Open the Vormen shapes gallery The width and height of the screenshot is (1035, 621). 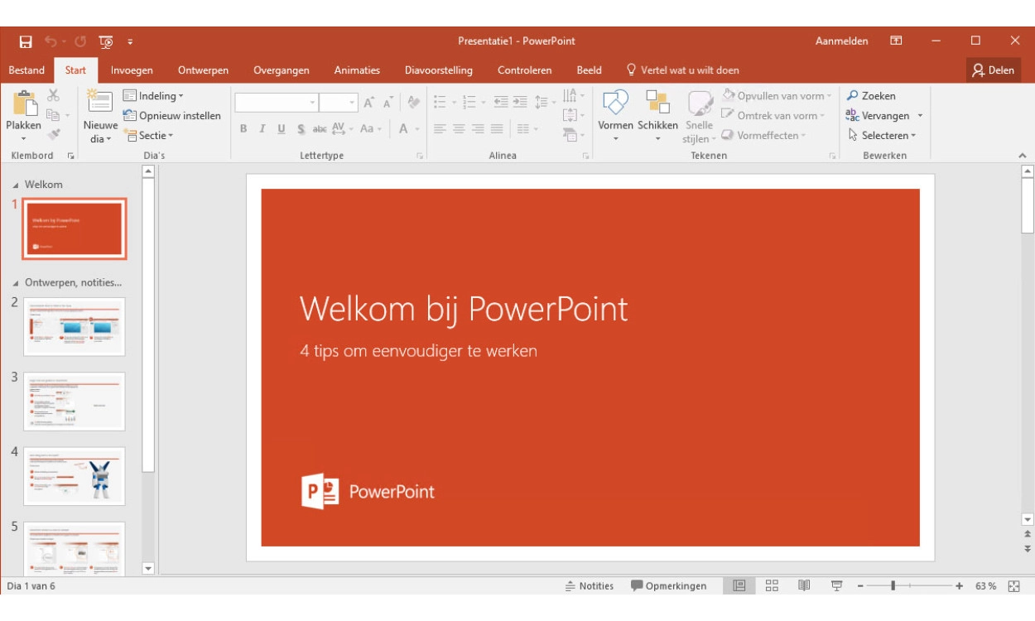pos(615,103)
